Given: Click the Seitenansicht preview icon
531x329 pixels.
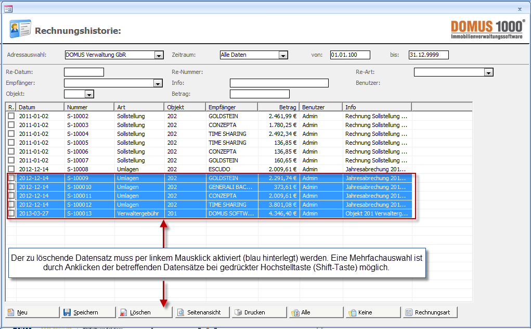Looking at the screenshot, I should tap(181, 312).
